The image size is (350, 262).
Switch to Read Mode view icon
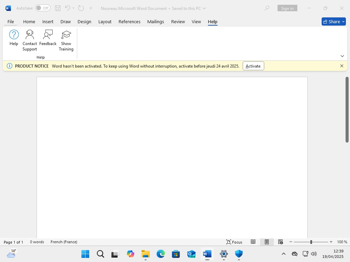coord(253,242)
